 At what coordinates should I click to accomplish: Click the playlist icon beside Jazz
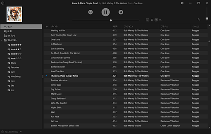[9, 72]
